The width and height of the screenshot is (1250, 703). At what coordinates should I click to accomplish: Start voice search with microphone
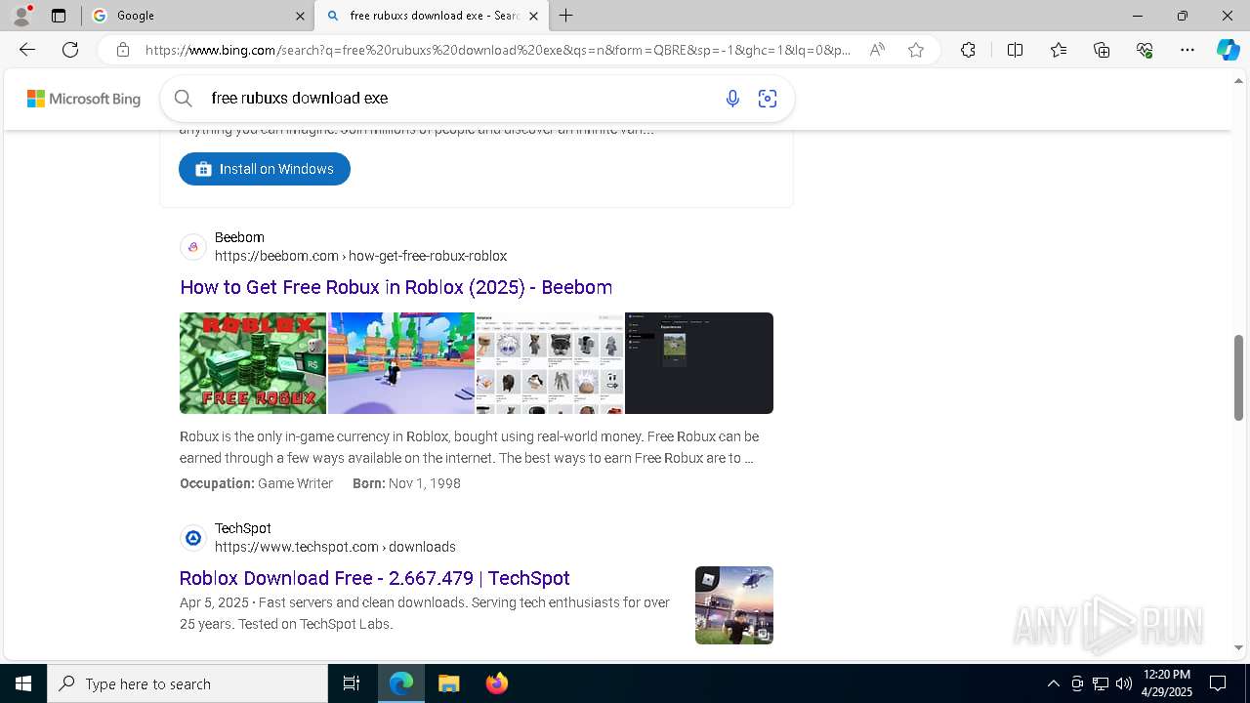coord(732,98)
